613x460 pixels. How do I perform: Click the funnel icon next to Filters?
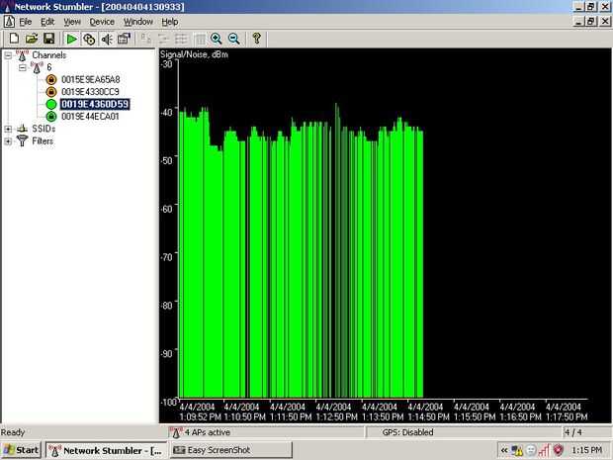pos(23,140)
